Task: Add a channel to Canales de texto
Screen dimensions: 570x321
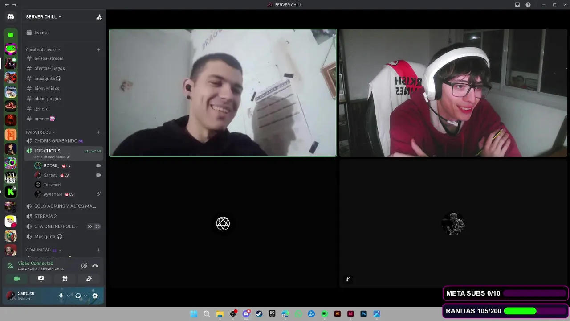Action: point(98,49)
